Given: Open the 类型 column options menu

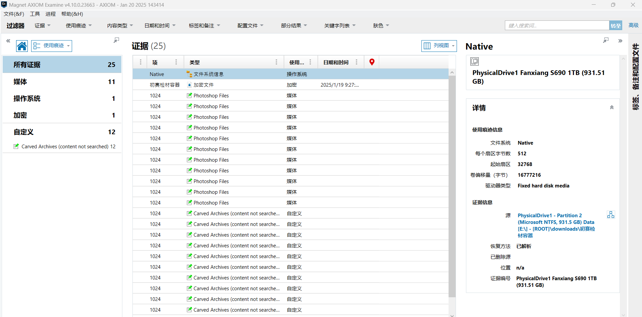Looking at the screenshot, I should coord(276,62).
